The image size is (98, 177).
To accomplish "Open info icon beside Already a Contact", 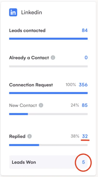I will (53, 58).
